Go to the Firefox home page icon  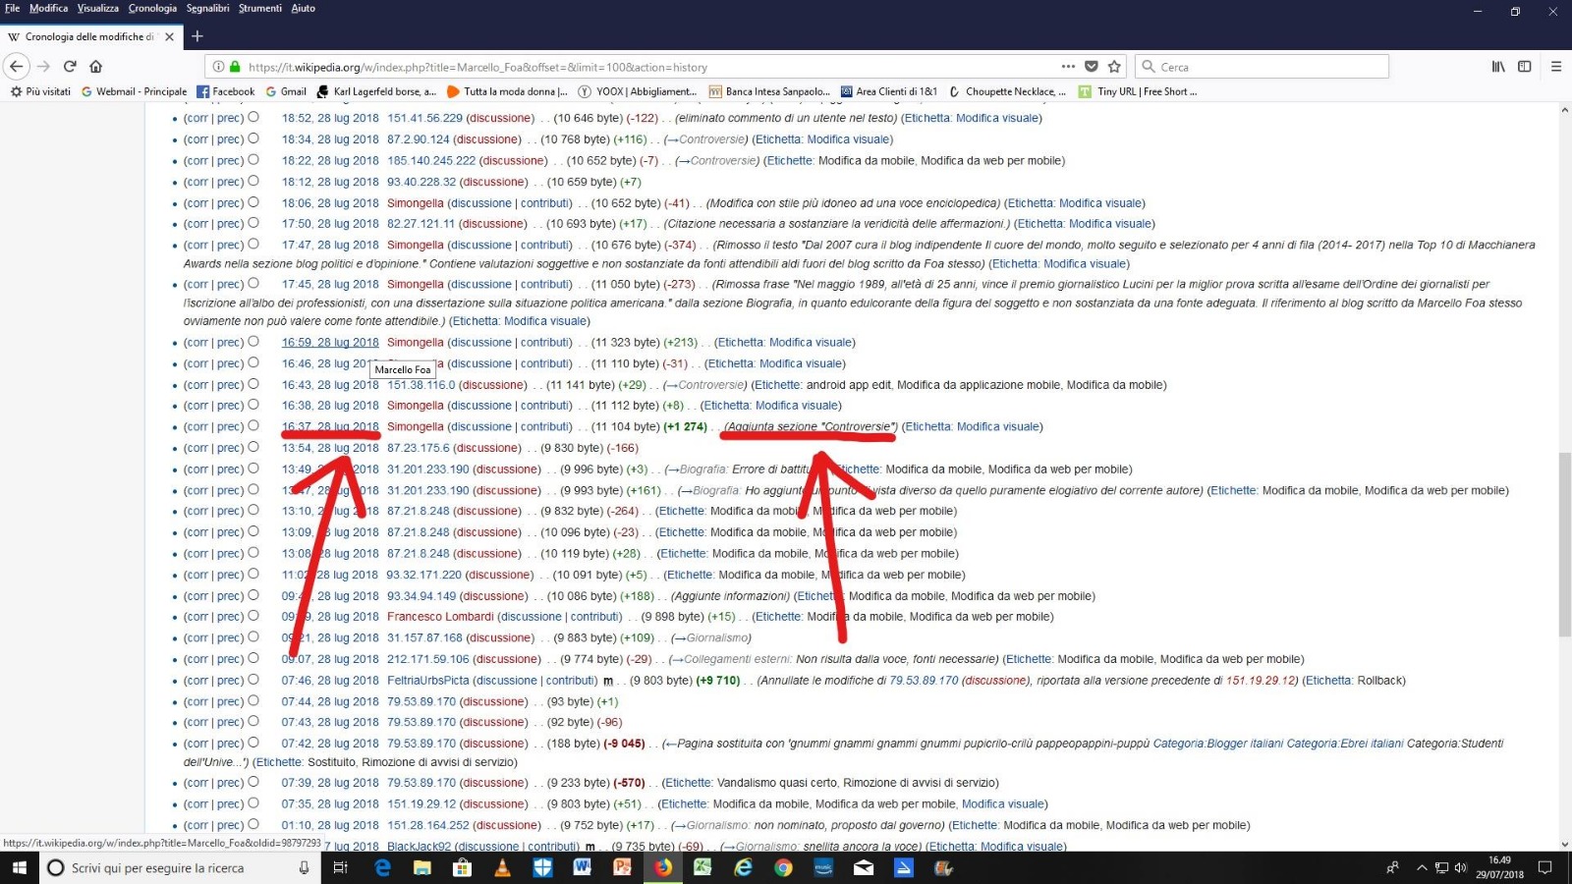point(95,67)
